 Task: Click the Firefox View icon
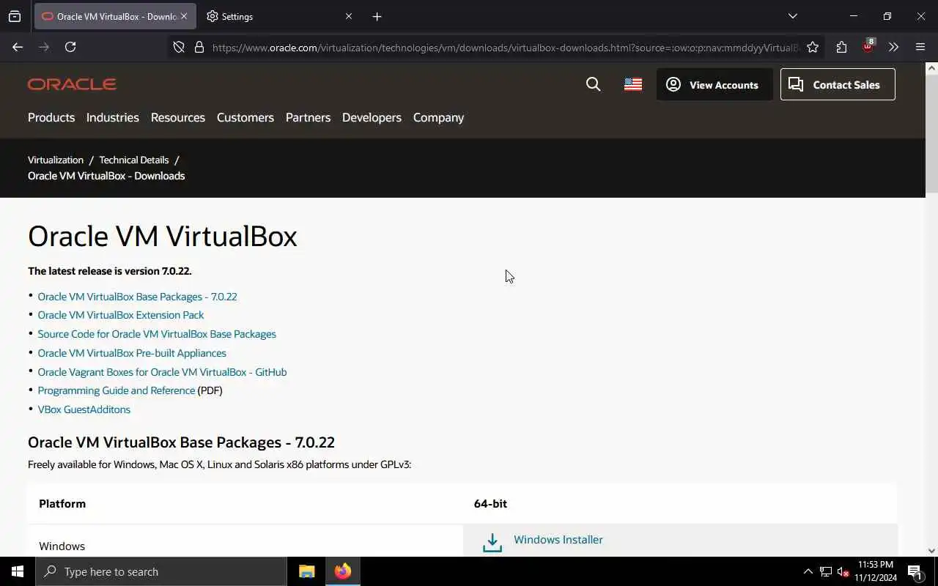click(x=15, y=16)
